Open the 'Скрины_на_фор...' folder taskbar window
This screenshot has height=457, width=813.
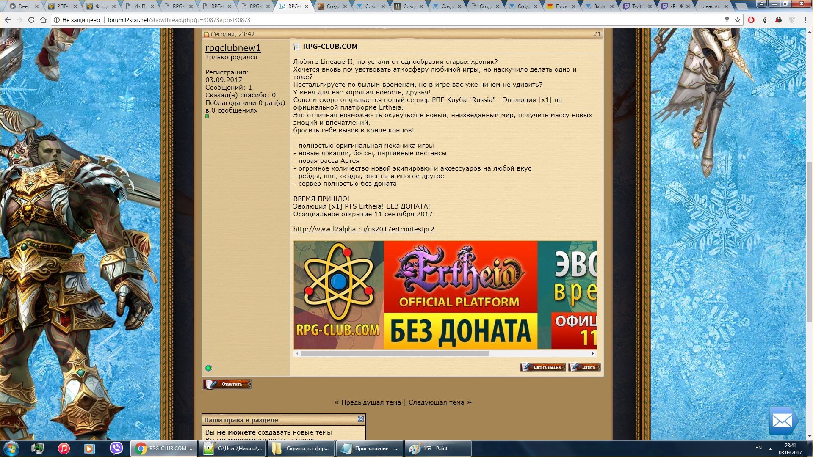301,449
